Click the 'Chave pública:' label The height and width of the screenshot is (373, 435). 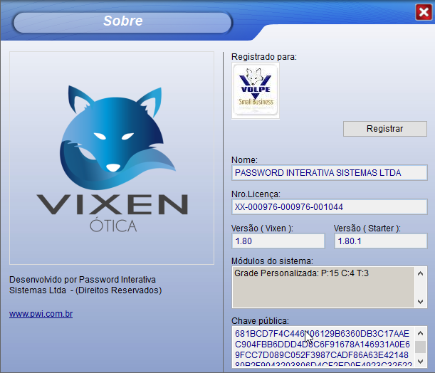[x=260, y=321]
